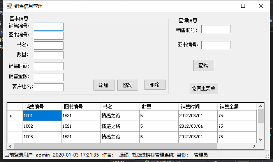Click the 销售编号 field in 查询信息
The height and width of the screenshot is (162, 273).
pos(216,29)
